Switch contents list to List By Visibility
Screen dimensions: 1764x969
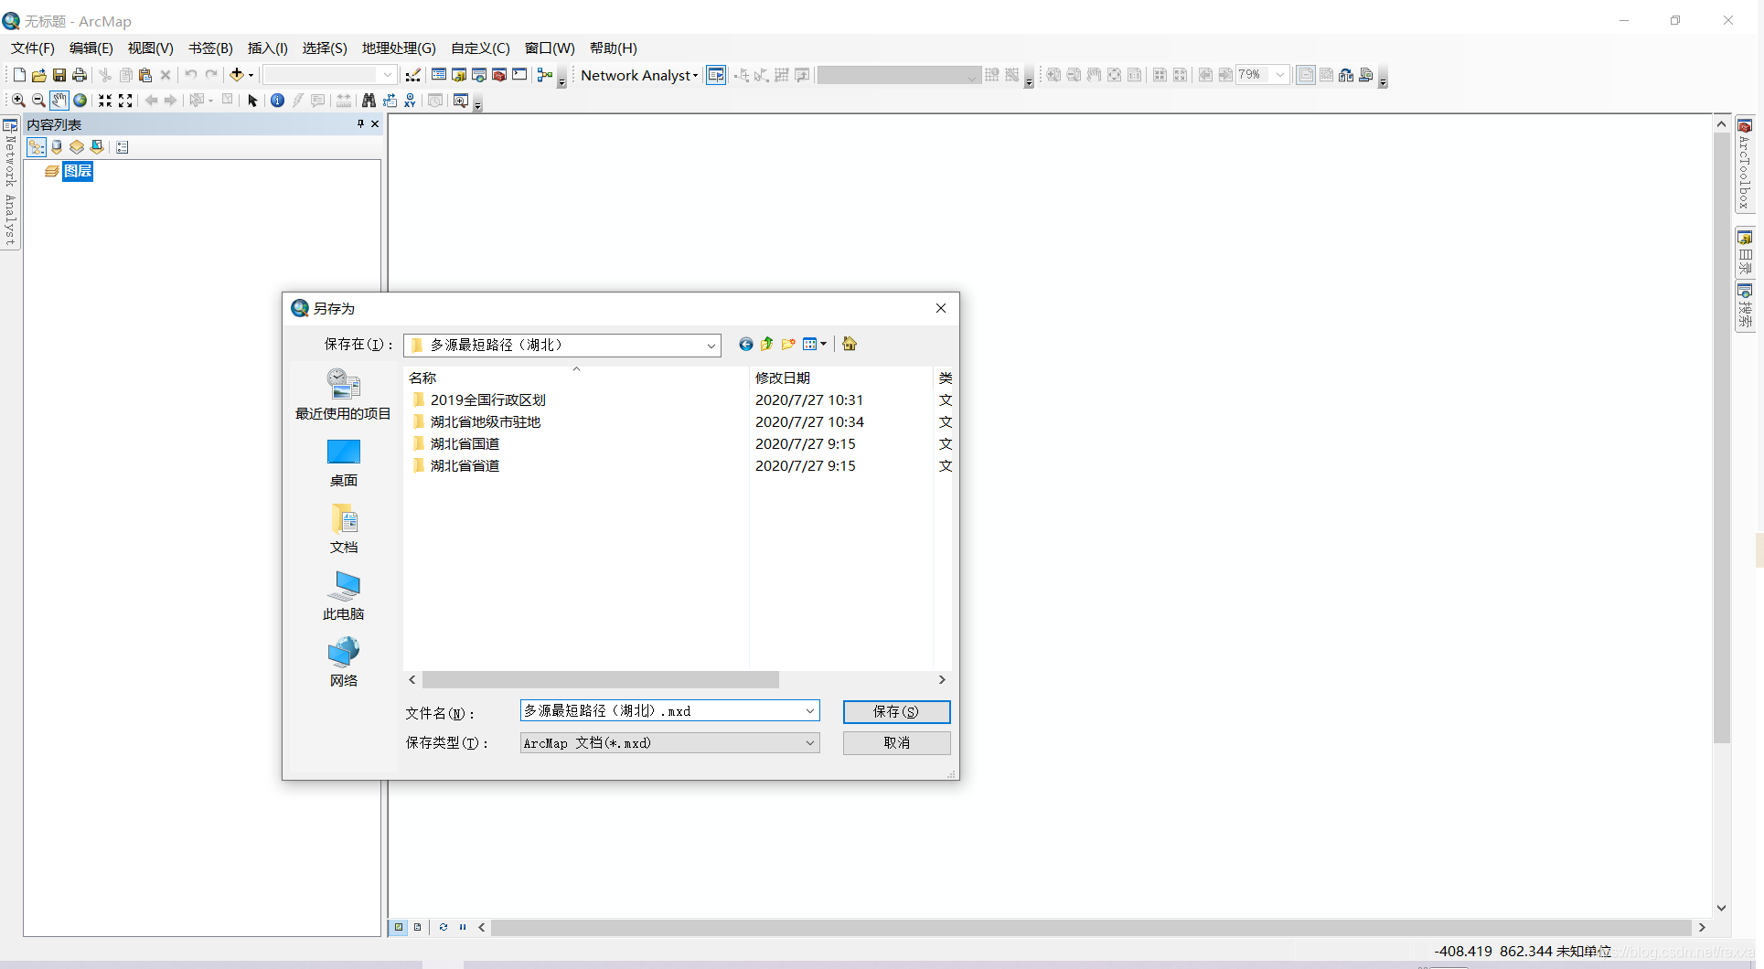click(x=77, y=147)
